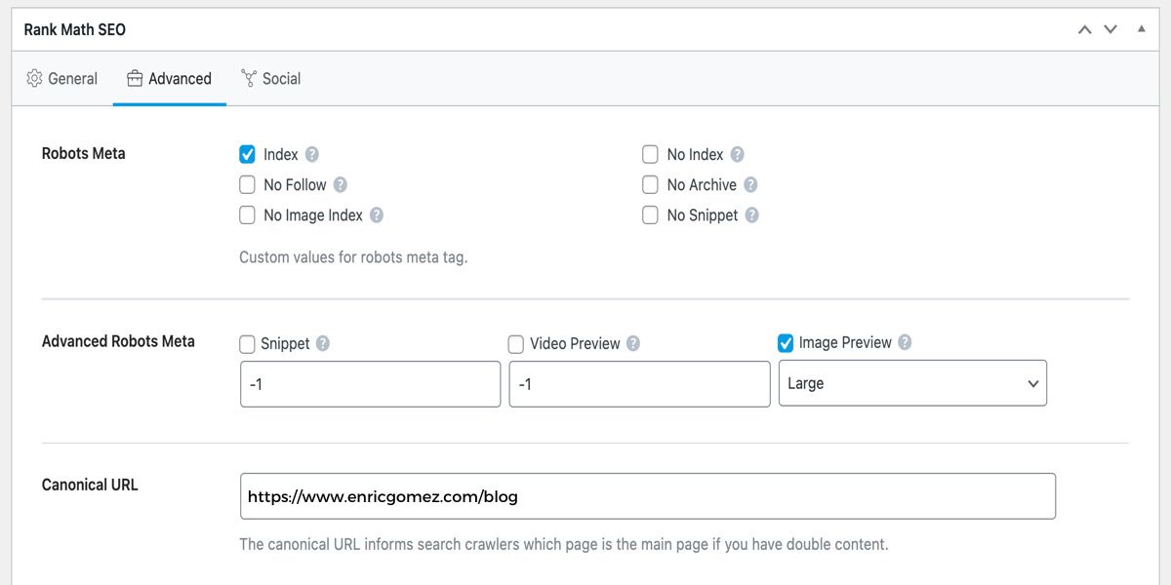Enable Snippet checkbox in Advanced Robots Meta

pyautogui.click(x=248, y=343)
